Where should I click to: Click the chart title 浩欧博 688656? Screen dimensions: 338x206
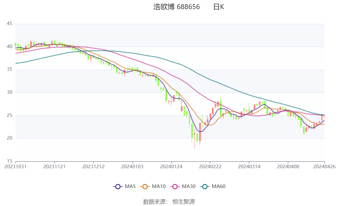(x=177, y=7)
